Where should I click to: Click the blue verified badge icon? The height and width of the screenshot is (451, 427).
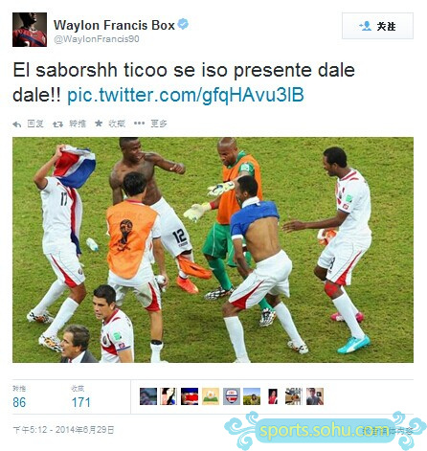pyautogui.click(x=183, y=24)
